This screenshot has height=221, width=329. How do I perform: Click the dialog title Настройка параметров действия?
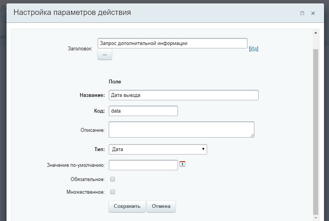pyautogui.click(x=72, y=12)
